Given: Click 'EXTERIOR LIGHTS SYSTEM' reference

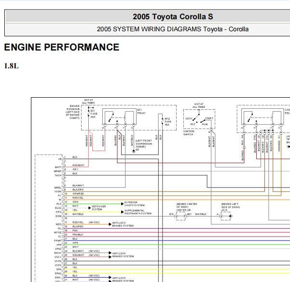Looking at the screenshot, I should 135,204.
